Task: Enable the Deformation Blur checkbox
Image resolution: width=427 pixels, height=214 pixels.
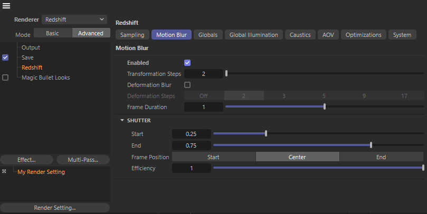Action: (x=187, y=85)
